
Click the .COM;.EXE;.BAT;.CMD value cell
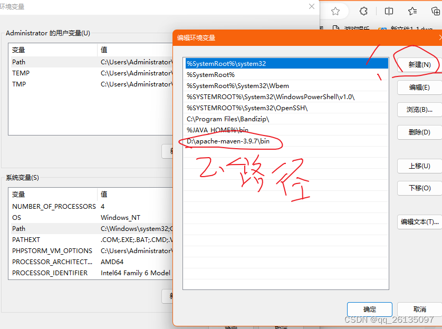137,240
